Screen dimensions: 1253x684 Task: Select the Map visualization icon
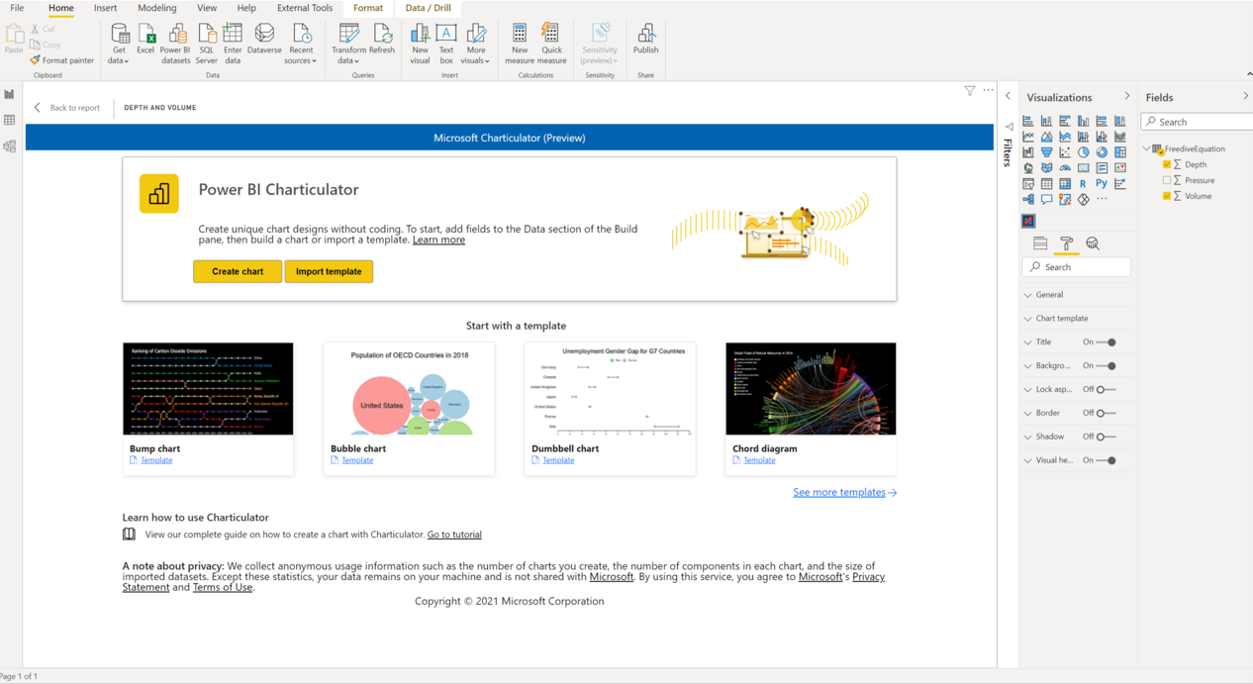click(x=1028, y=167)
